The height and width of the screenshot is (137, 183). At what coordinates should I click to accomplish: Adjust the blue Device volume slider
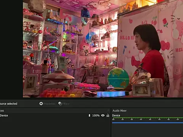148,123
